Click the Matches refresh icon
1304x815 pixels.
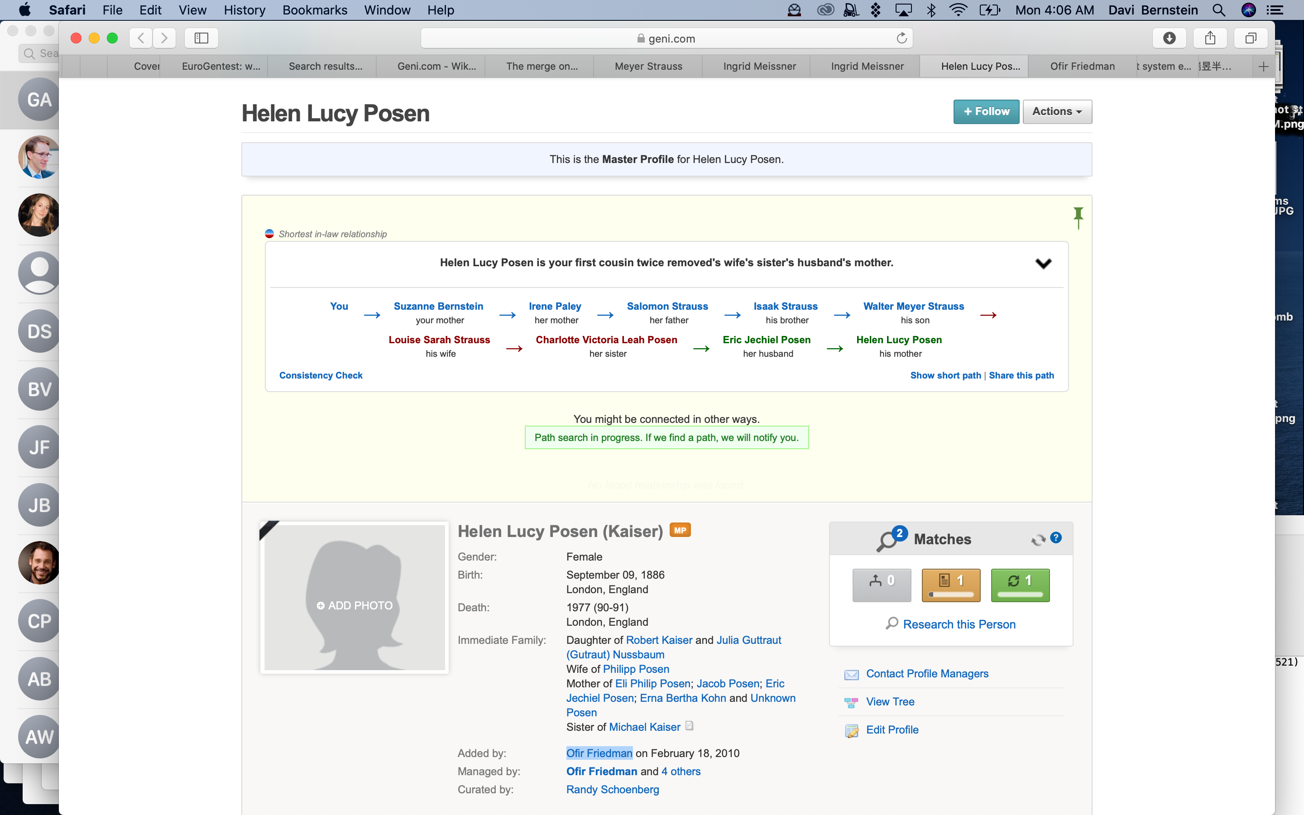[1038, 540]
